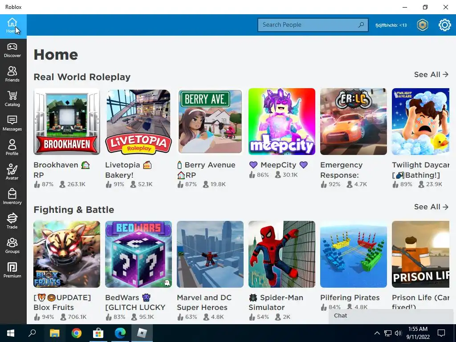Click the Real World Roleplay heading
Image resolution: width=456 pixels, height=342 pixels.
coord(82,77)
